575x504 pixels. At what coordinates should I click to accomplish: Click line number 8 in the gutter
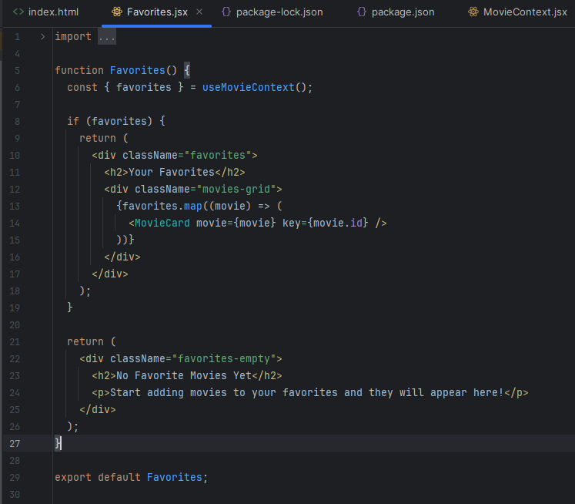pos(17,121)
